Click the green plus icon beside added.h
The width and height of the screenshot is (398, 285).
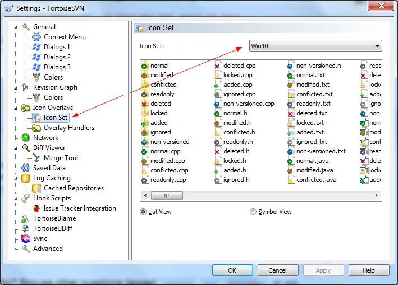(x=218, y=170)
